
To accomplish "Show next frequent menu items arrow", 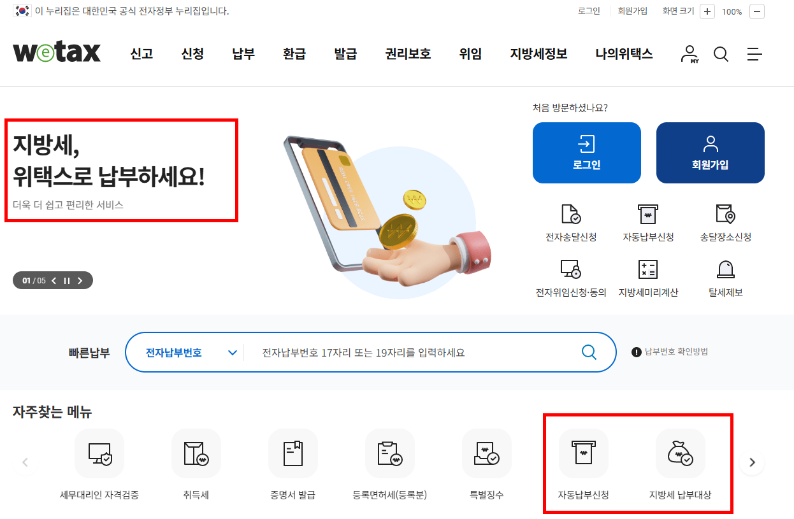I will click(x=752, y=462).
